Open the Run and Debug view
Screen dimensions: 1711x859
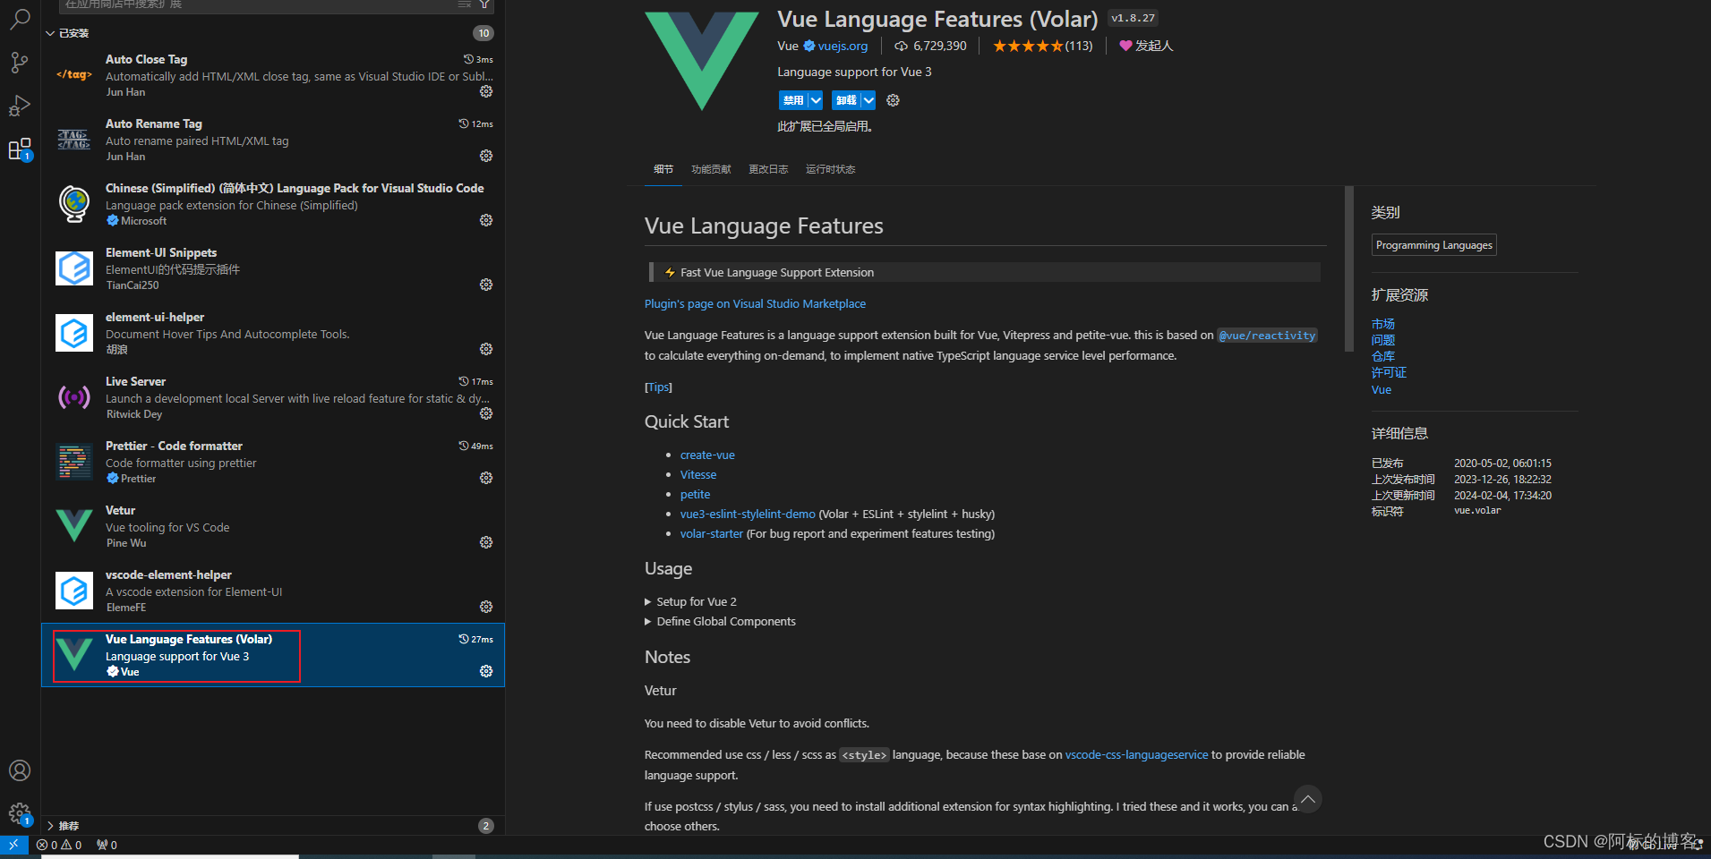(x=20, y=106)
